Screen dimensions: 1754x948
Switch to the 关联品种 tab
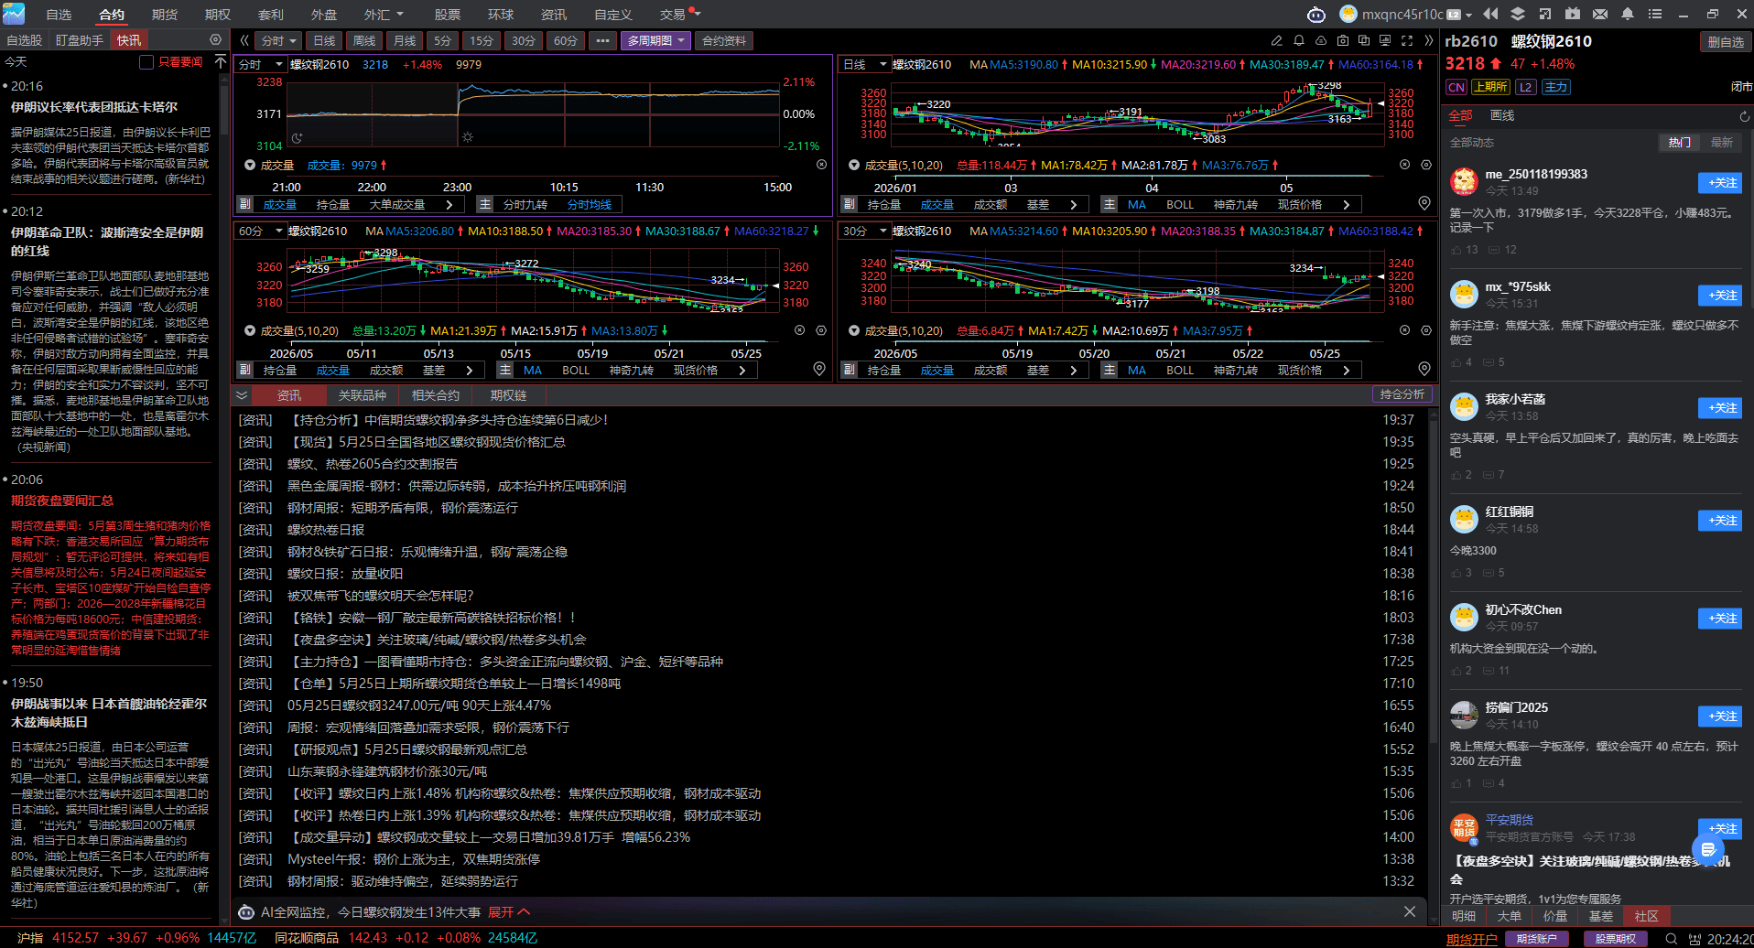tap(362, 395)
